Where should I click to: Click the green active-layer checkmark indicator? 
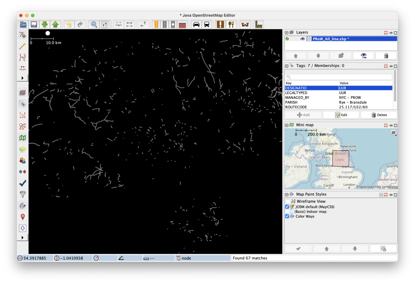tap(287, 39)
